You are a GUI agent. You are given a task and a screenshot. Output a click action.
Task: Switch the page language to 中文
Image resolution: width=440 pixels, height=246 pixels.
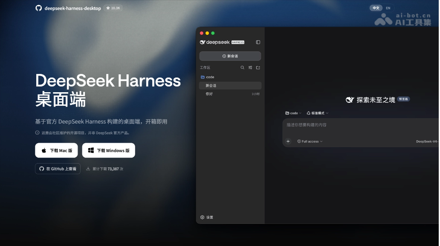[376, 8]
